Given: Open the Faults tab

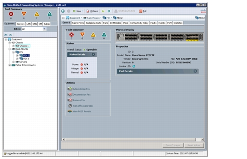Looking at the screenshot, I should point(153,23).
